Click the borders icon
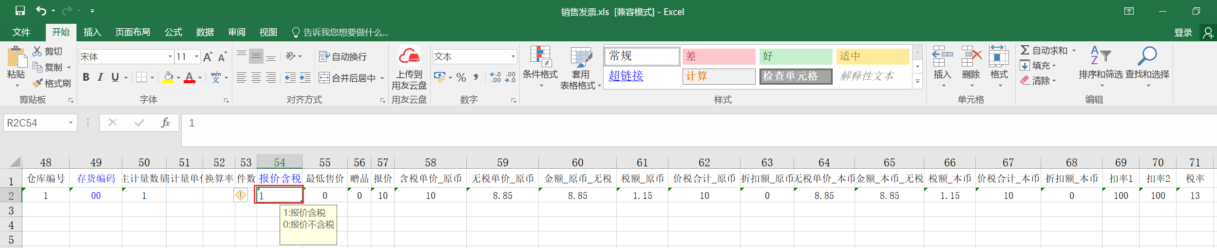 (x=141, y=77)
